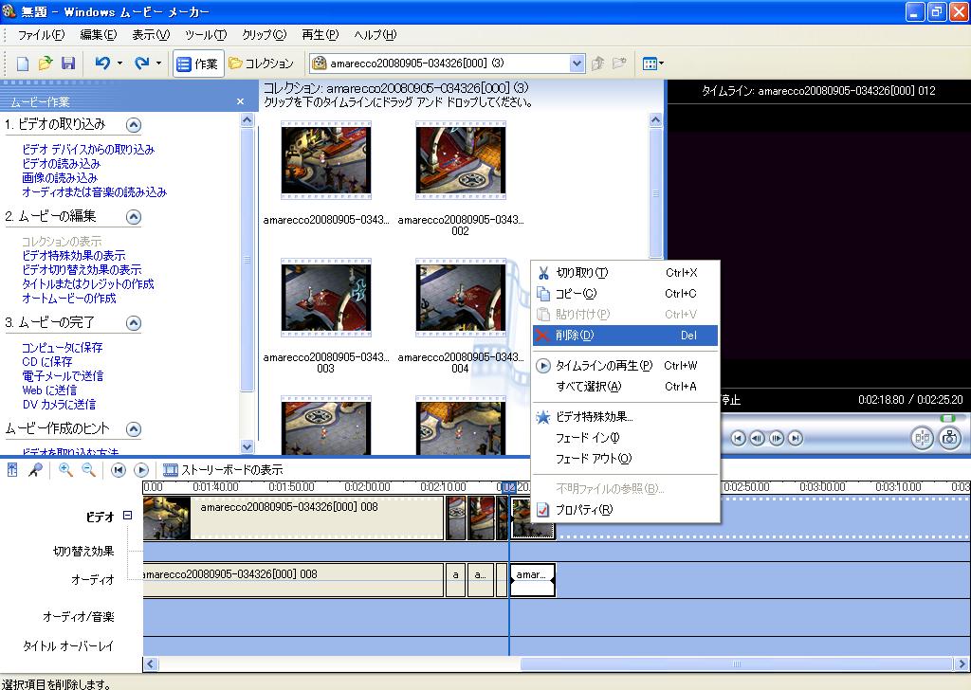
Task: Split the clip at the current frame
Action: click(x=922, y=438)
